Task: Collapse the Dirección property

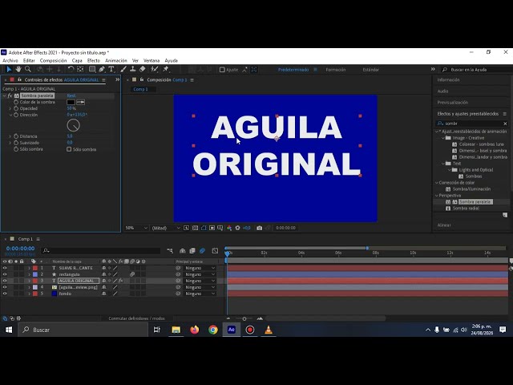Action: point(10,115)
